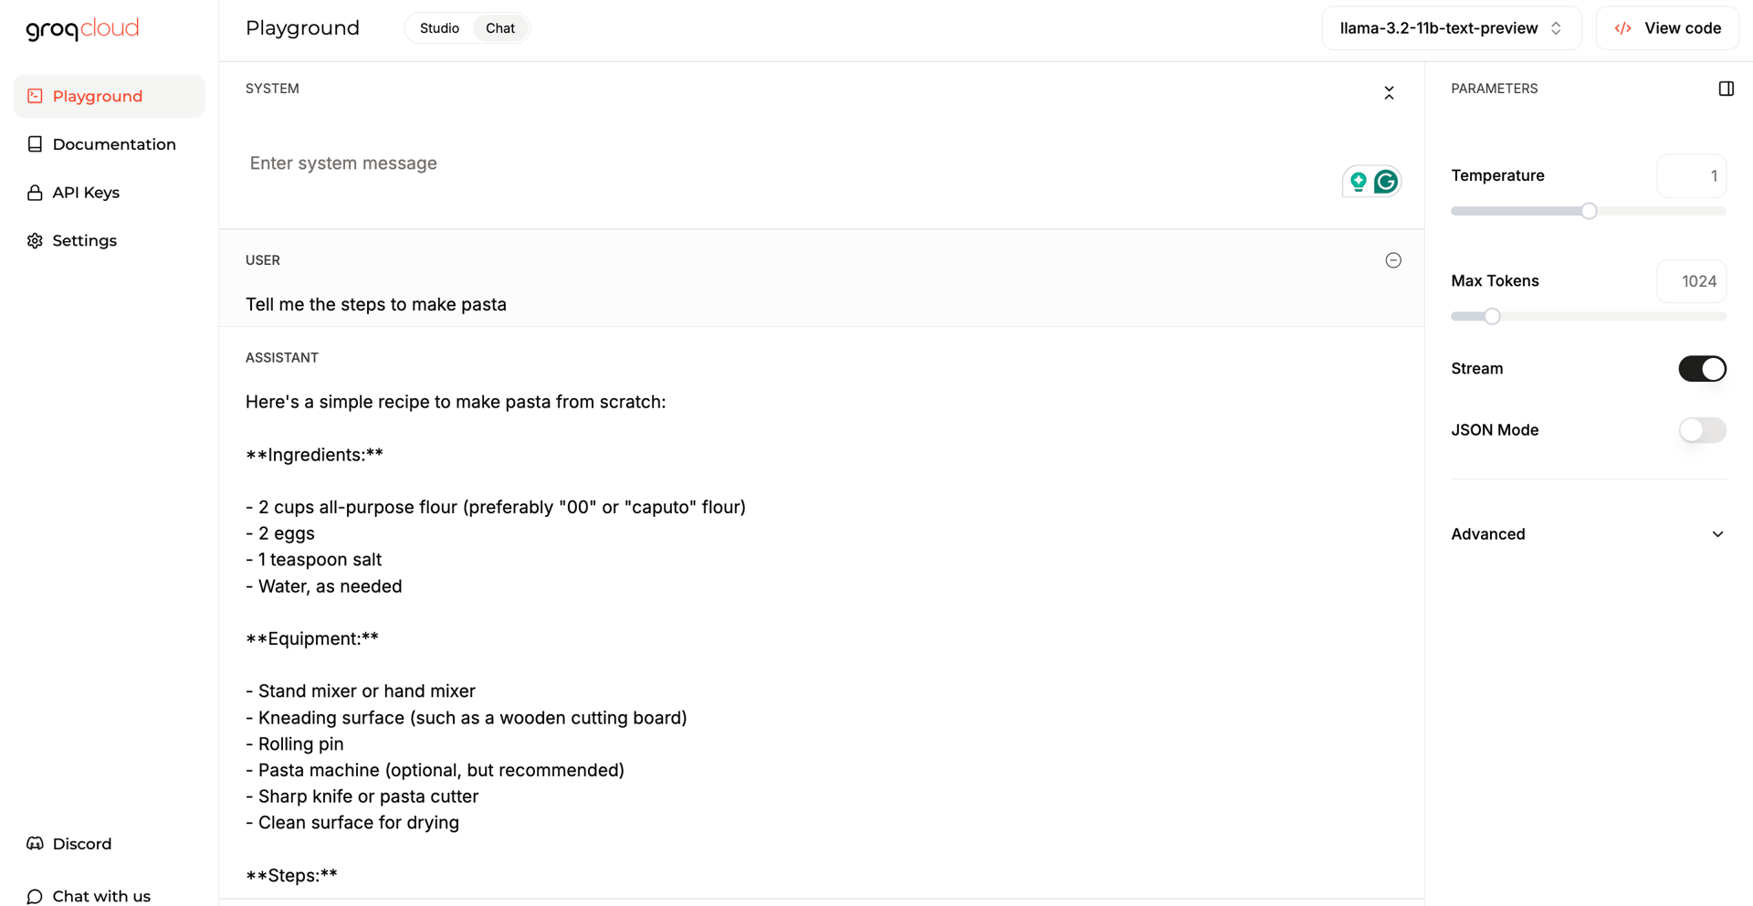Viewport: 1753px width, 906px height.
Task: Switch to the Chat tab
Action: coord(499,28)
